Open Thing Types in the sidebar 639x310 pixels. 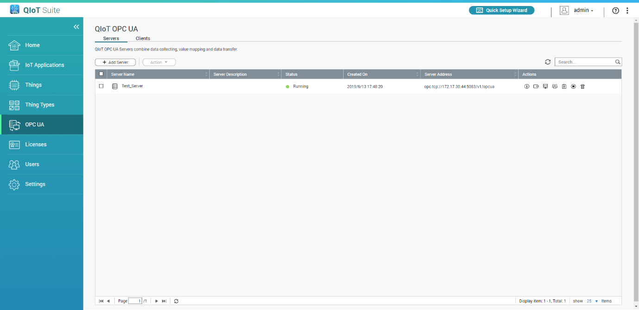point(42,105)
